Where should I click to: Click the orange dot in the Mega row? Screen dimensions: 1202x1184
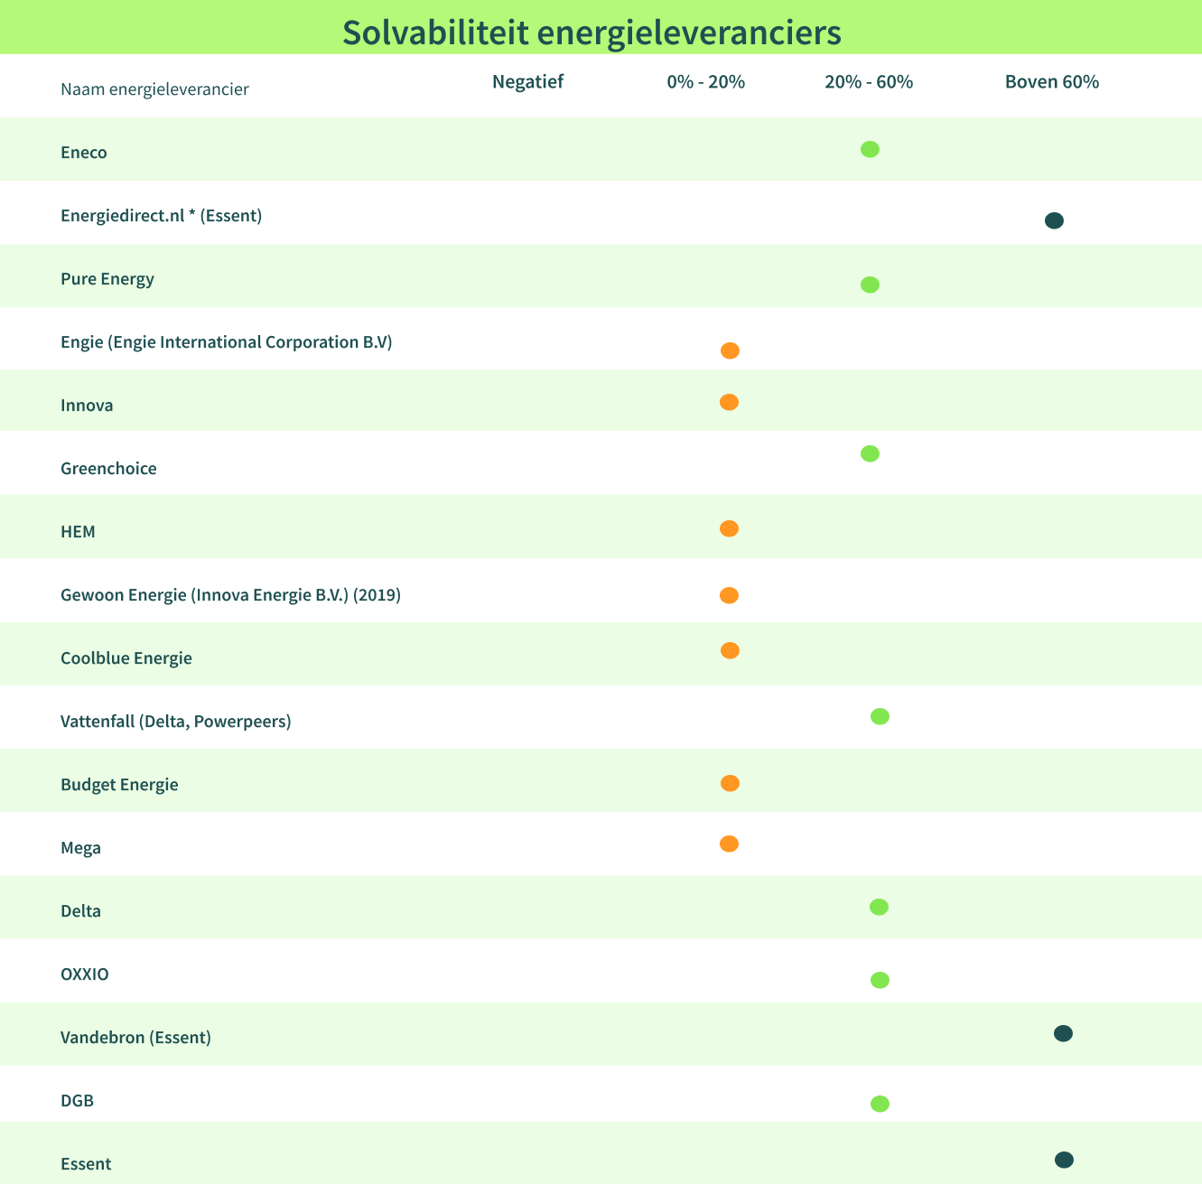(x=729, y=844)
